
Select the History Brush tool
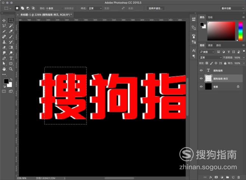pos(11,42)
